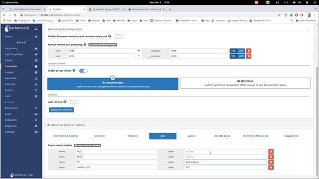Open the Network settings tab
319x179 pixels.
[x=133, y=136]
